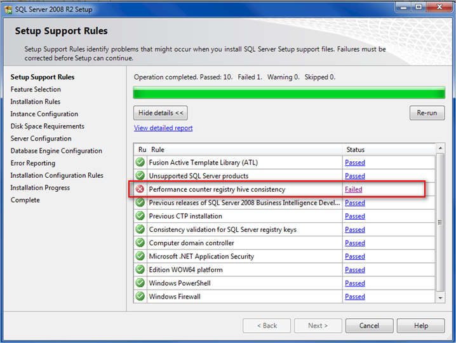Click the rule list scroll down arrow
This screenshot has width=456, height=343.
click(440, 298)
